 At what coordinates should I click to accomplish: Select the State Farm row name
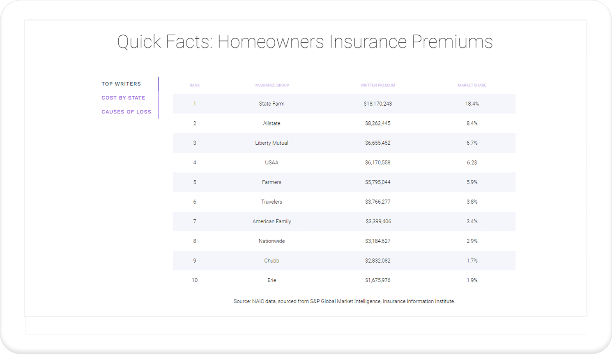point(271,104)
